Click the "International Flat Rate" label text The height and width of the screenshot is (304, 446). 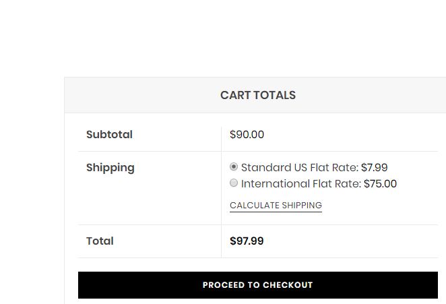(x=301, y=183)
